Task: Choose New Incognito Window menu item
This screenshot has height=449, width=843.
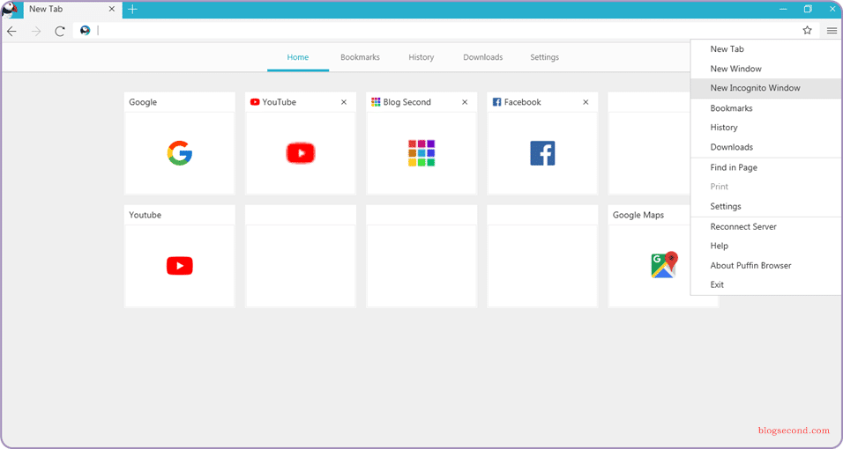Action: click(765, 88)
